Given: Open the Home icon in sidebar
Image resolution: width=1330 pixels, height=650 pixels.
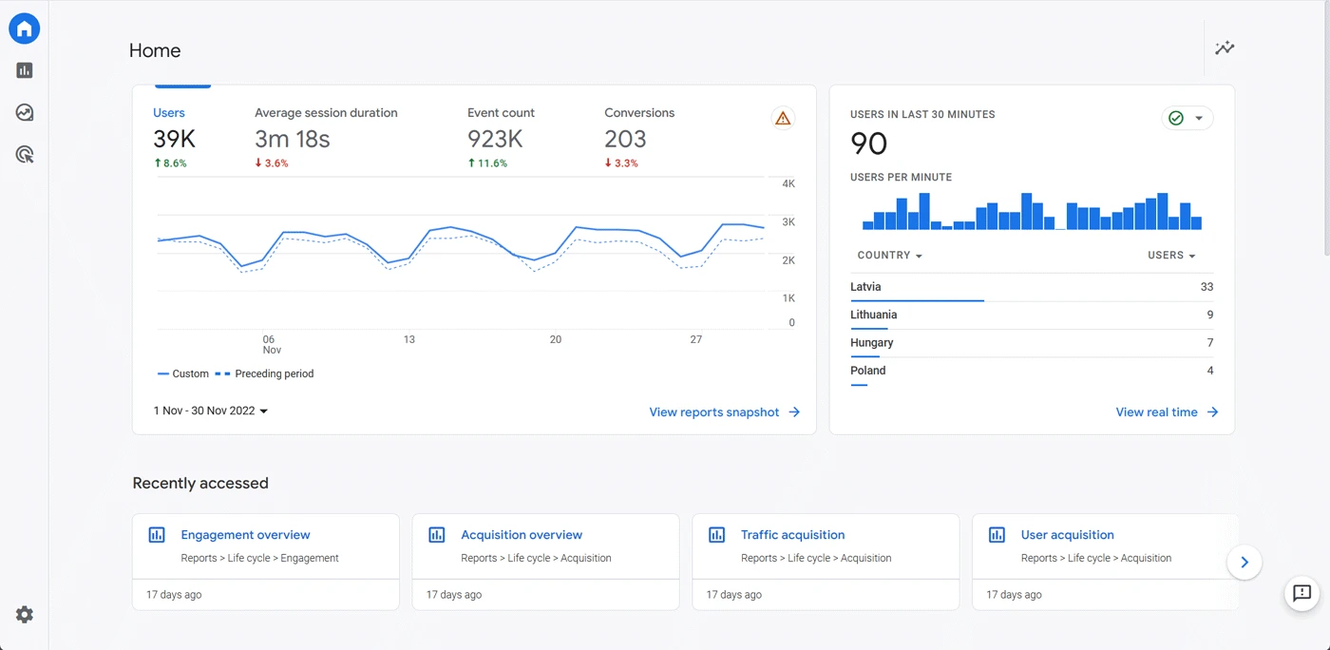Looking at the screenshot, I should [x=25, y=29].
